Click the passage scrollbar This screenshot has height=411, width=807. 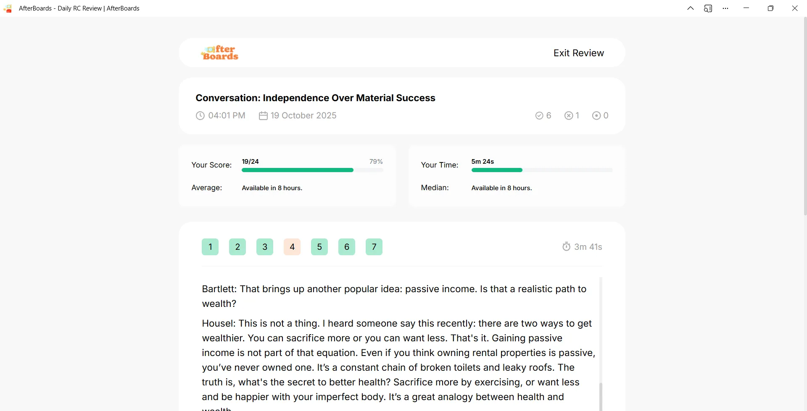[x=601, y=344]
